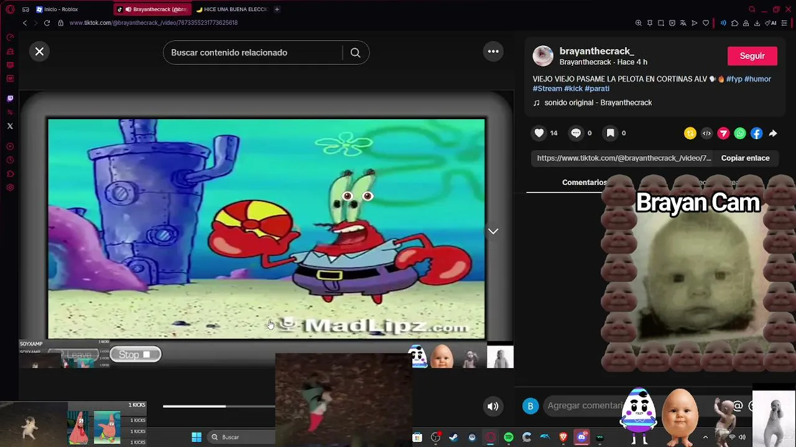The height and width of the screenshot is (447, 796).
Task: Open X (Twitter) in the Opera sidebar
Action: (10, 126)
